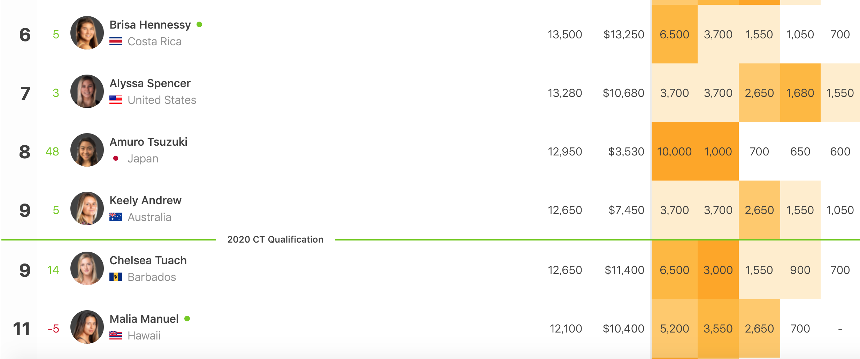Open Amuro Tsuzuki's avatar picture

pyautogui.click(x=87, y=150)
